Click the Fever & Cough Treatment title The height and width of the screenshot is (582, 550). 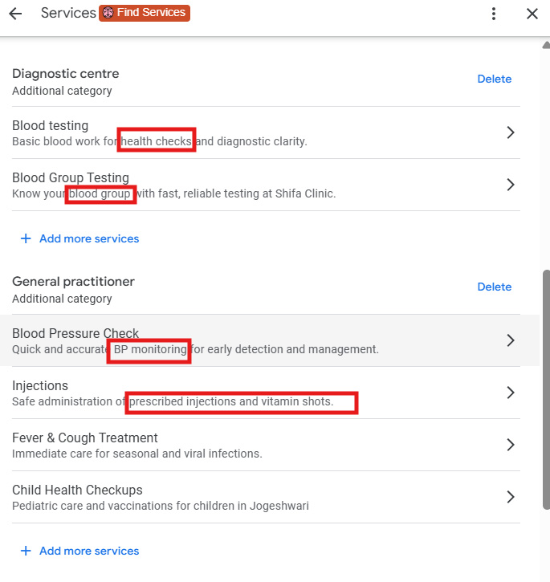point(84,438)
